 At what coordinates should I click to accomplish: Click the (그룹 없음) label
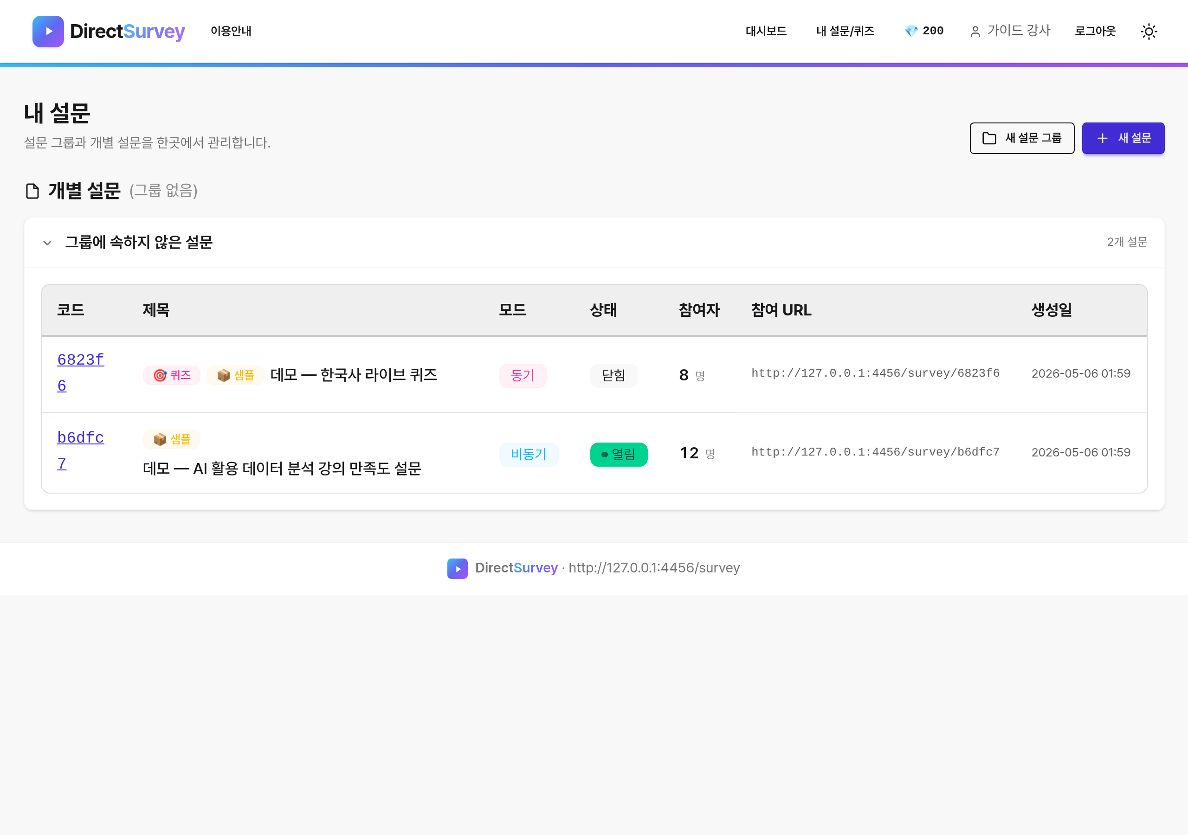(x=163, y=190)
